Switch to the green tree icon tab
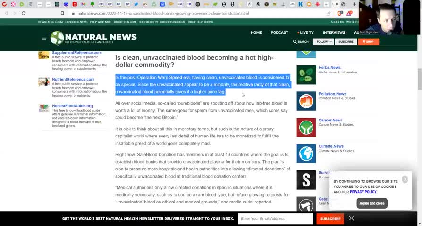The image size is (422, 226). click(93, 4)
